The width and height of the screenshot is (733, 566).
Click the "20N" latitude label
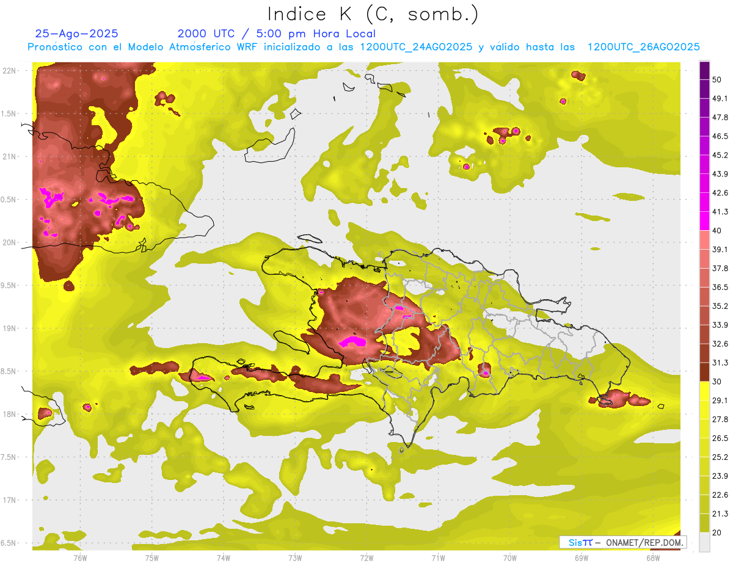10,242
